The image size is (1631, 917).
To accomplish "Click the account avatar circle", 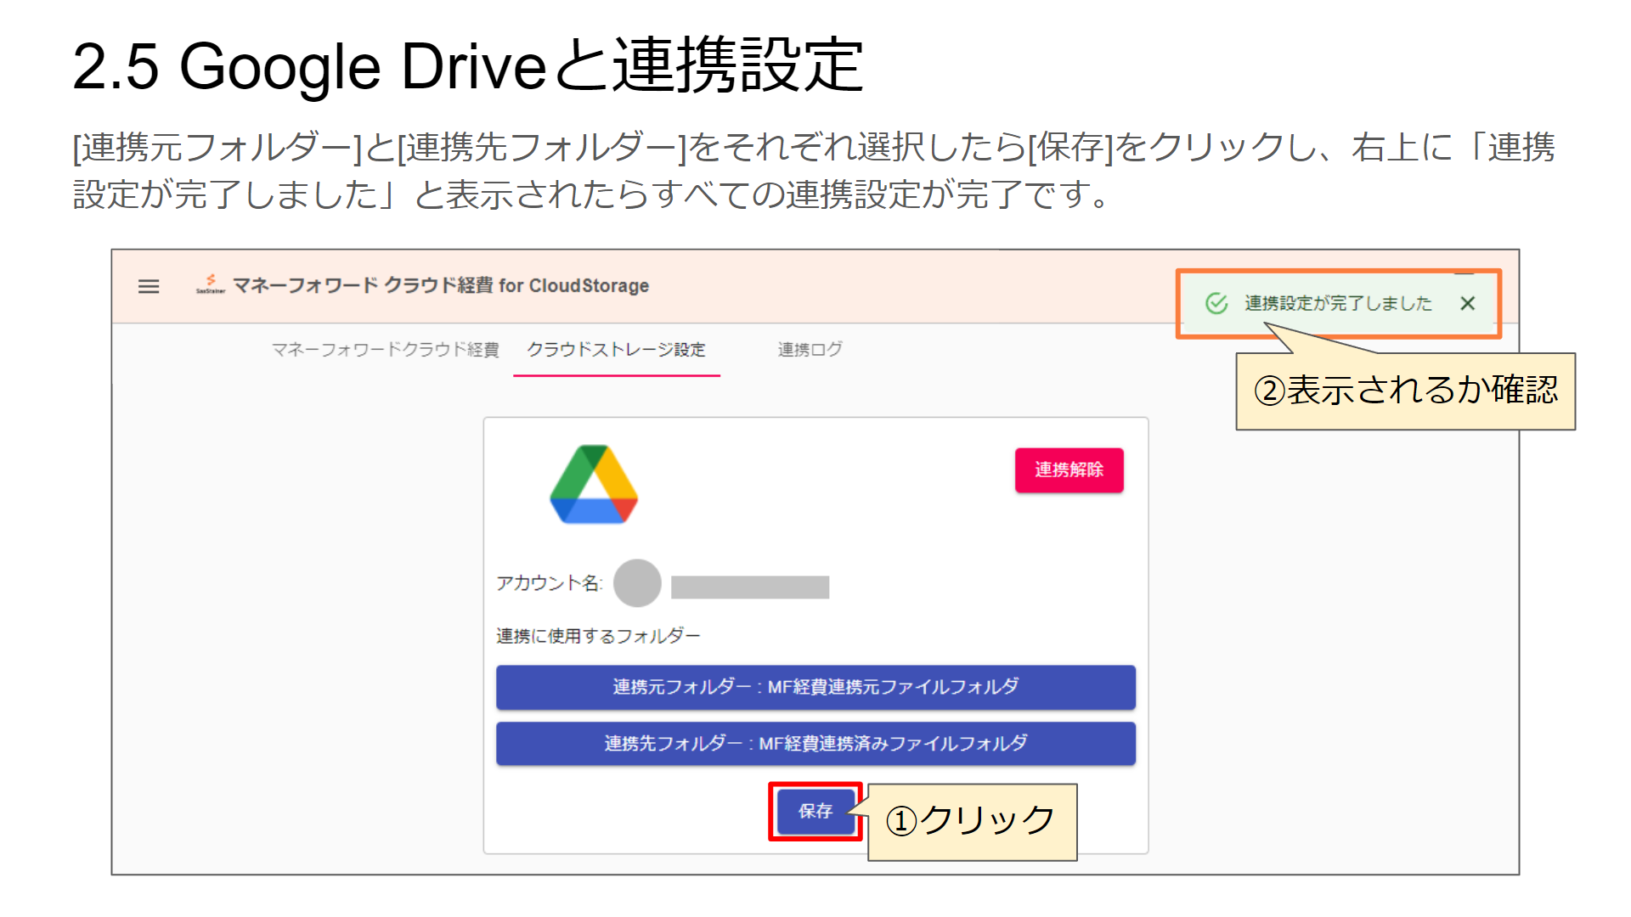I will 637,583.
